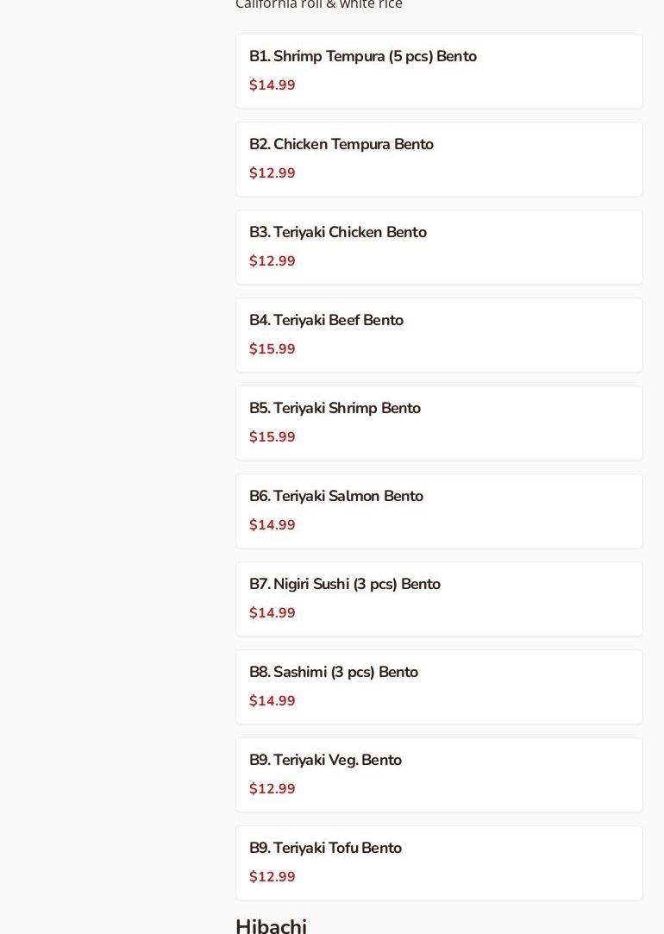664x934 pixels.
Task: Click the $12.99 price under Teriyaki Chicken Bento
Action: (272, 261)
